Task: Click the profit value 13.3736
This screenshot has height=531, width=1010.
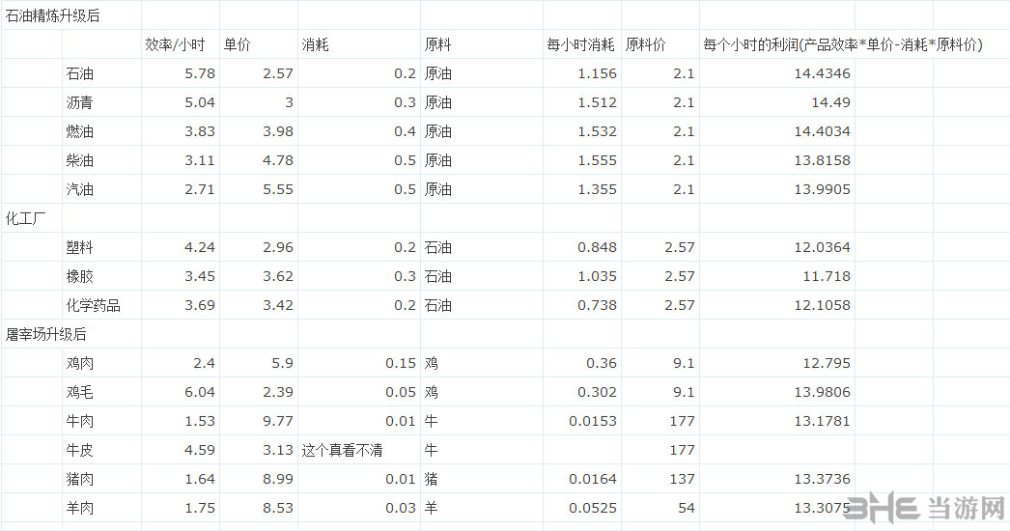Action: [822, 480]
